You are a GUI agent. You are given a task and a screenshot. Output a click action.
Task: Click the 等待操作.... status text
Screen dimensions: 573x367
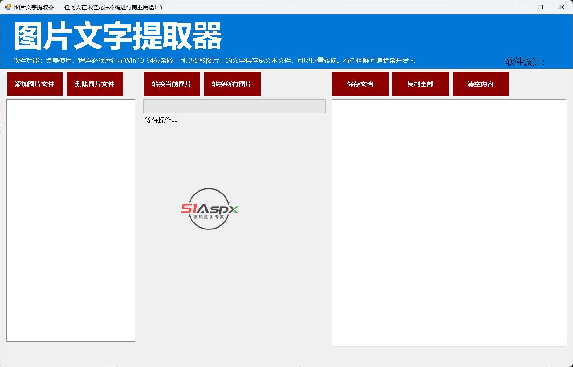pyautogui.click(x=161, y=120)
